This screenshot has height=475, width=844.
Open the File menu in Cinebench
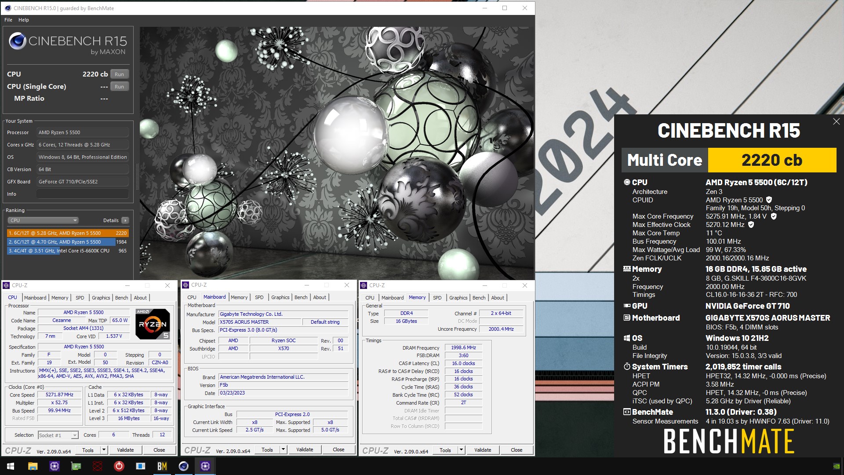tap(8, 20)
